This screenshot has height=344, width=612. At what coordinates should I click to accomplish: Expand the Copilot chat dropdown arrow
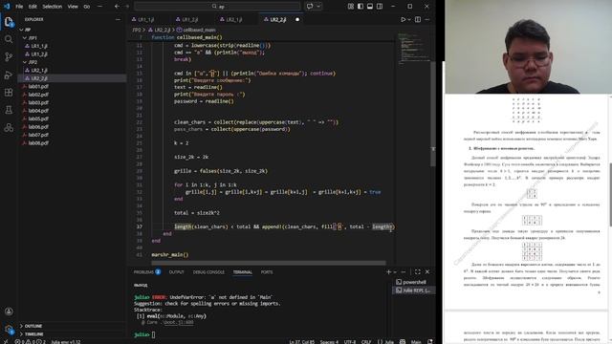(x=318, y=7)
